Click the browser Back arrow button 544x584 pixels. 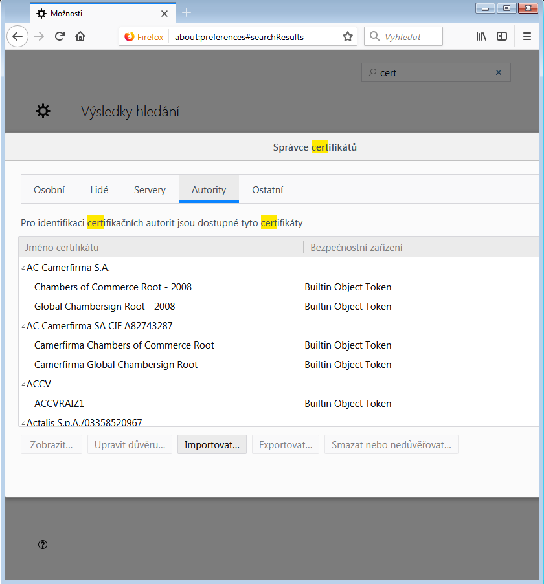pos(17,37)
